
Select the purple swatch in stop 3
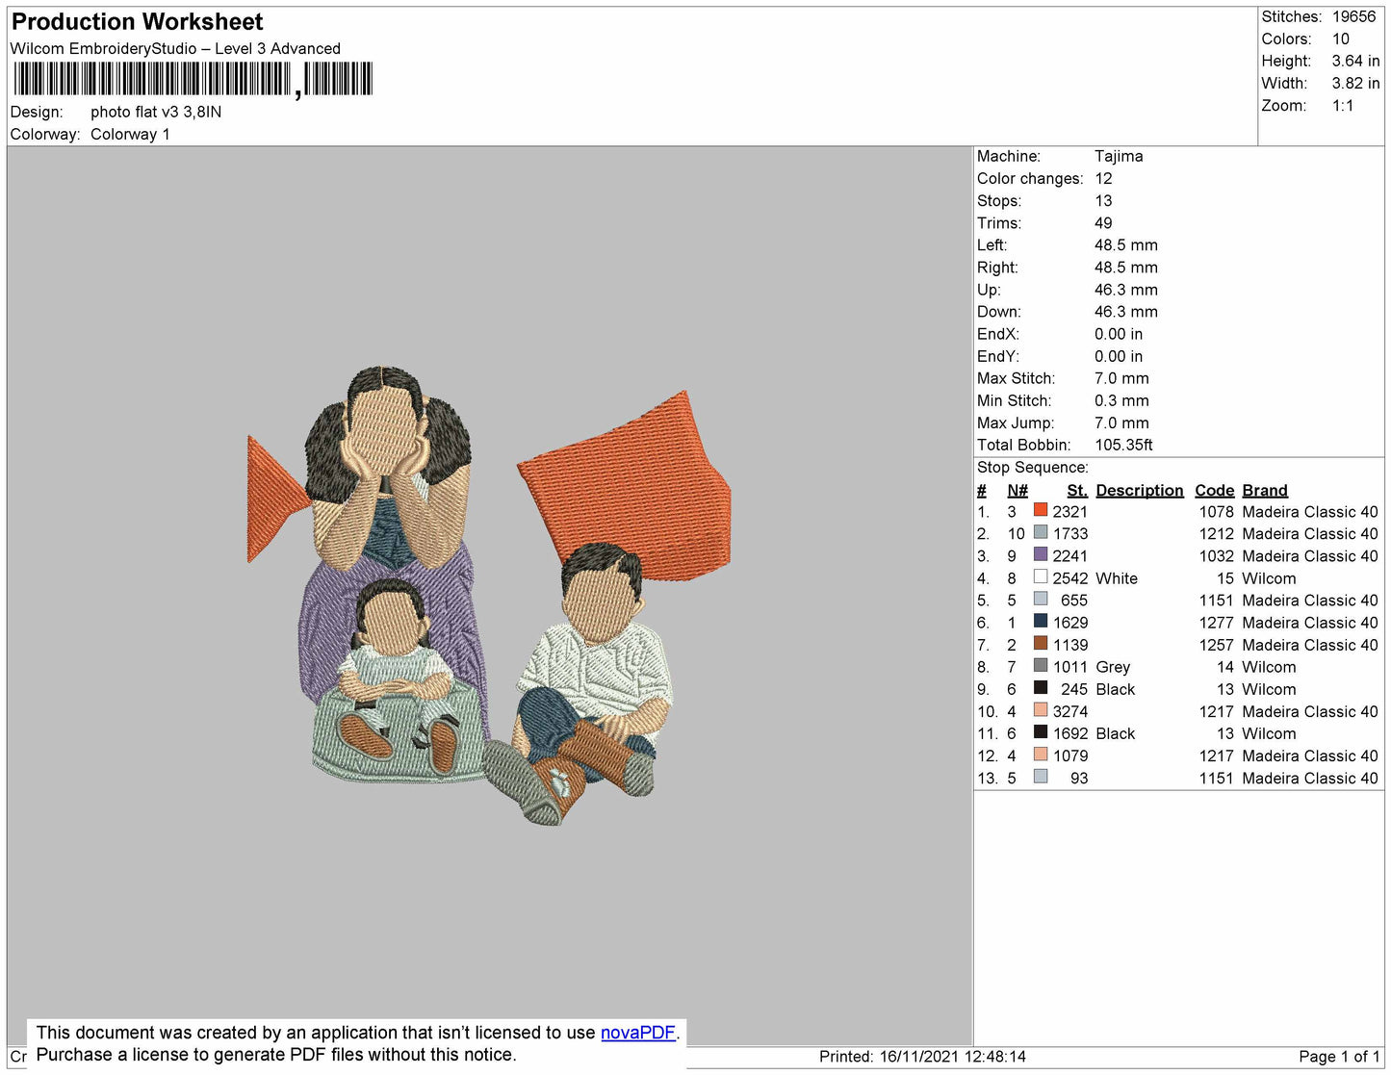point(1040,554)
